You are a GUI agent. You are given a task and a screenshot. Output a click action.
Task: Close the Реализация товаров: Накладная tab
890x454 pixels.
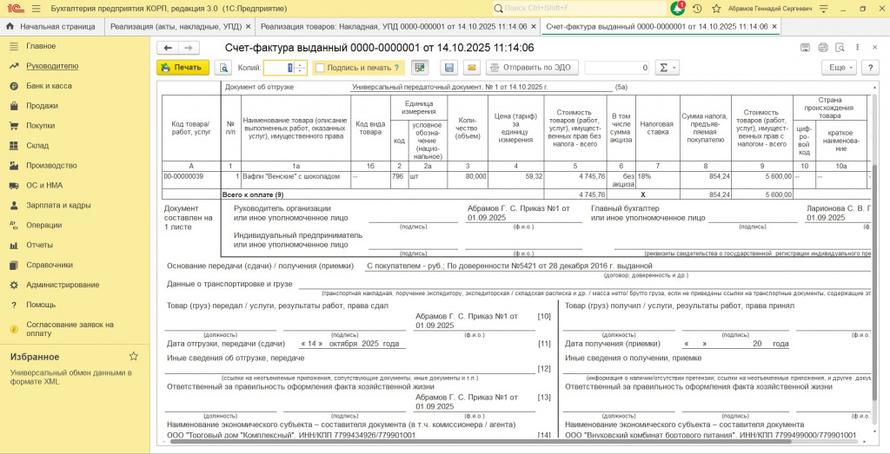click(534, 27)
